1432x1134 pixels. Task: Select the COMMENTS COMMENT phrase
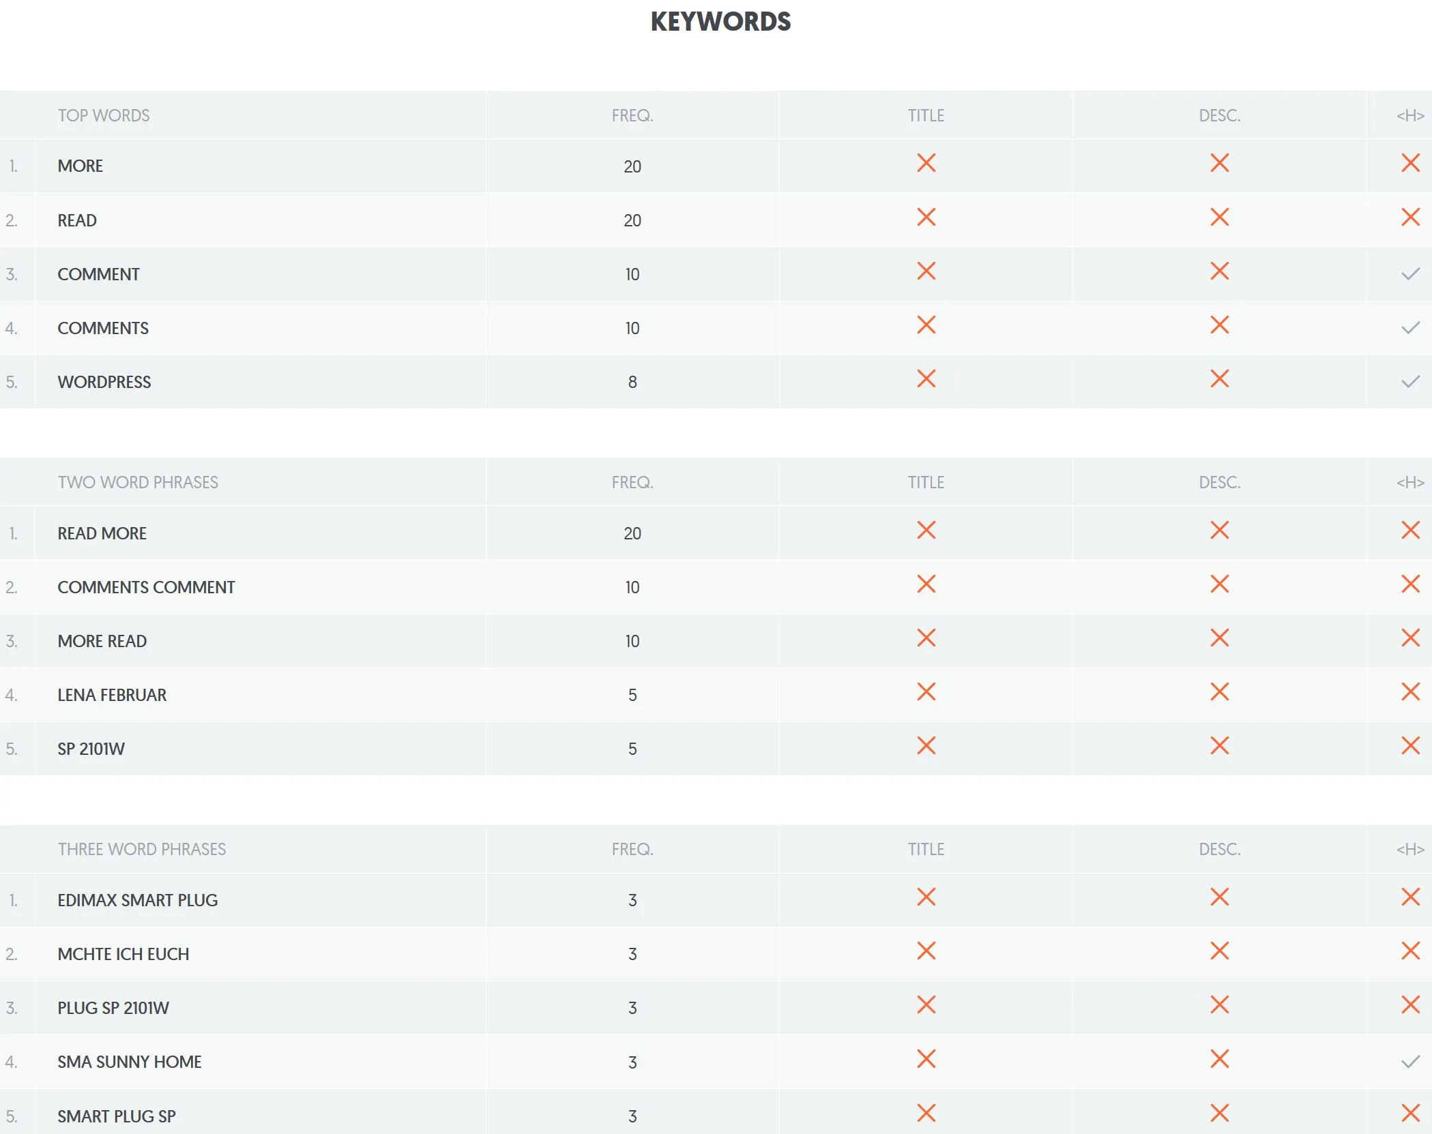pyautogui.click(x=146, y=587)
